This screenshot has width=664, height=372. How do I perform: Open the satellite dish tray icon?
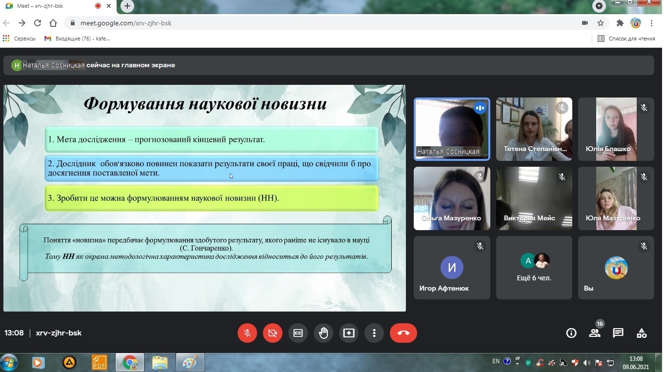tap(563, 363)
